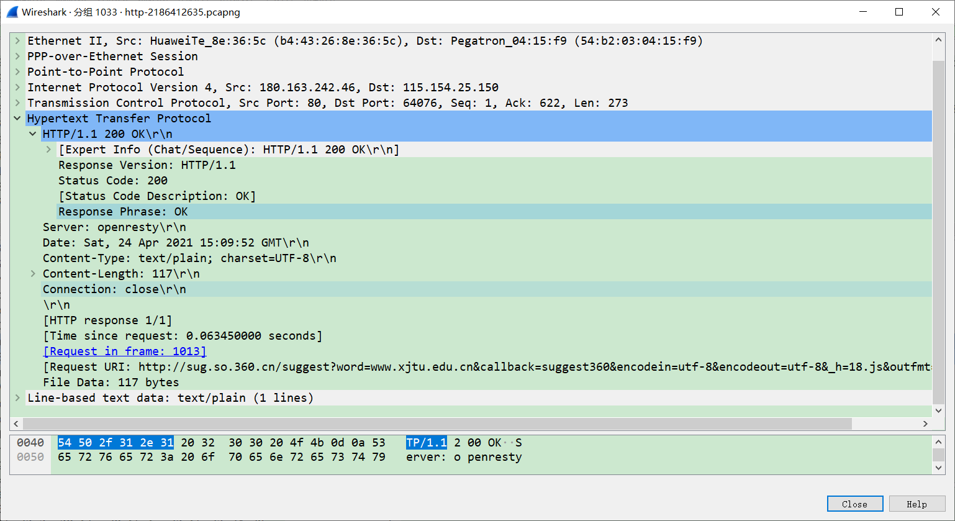Minimize the Wireshark packet window
This screenshot has height=521, width=955.
point(863,12)
